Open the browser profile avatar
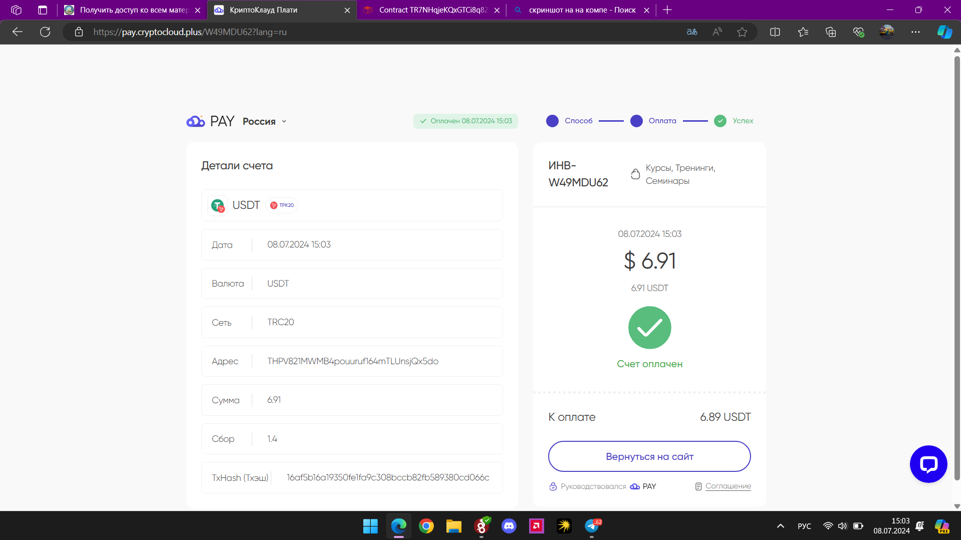This screenshot has width=961, height=540. [x=887, y=32]
